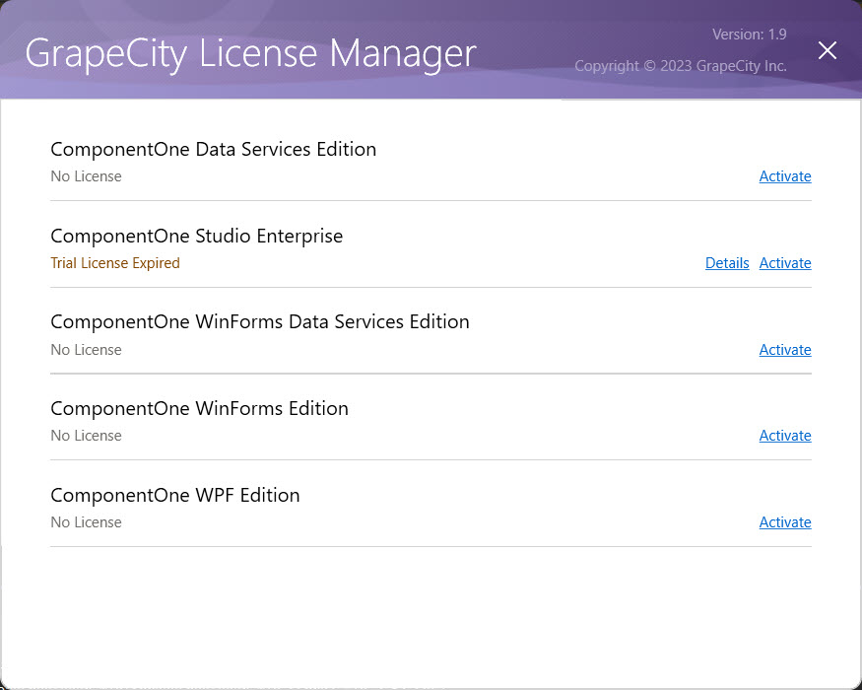862x690 pixels.
Task: Click No License under Data Services Edition
Action: [87, 176]
